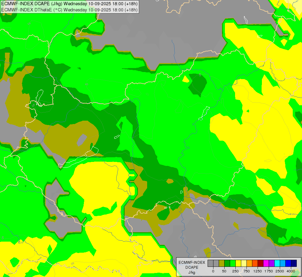
Task: Click the DCAPE title line at top
Action: [69, 4]
